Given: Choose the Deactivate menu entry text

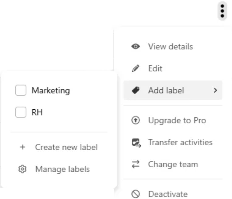Looking at the screenshot, I should tap(168, 194).
